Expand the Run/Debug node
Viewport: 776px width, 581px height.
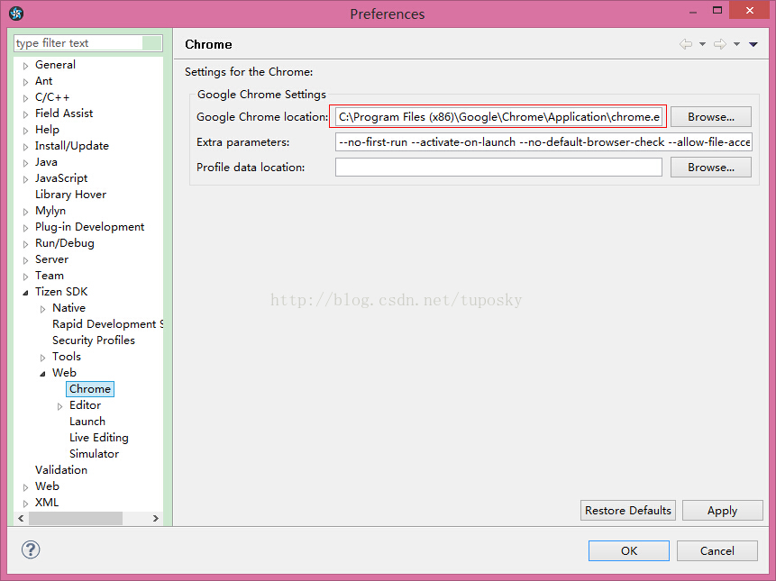pos(26,244)
